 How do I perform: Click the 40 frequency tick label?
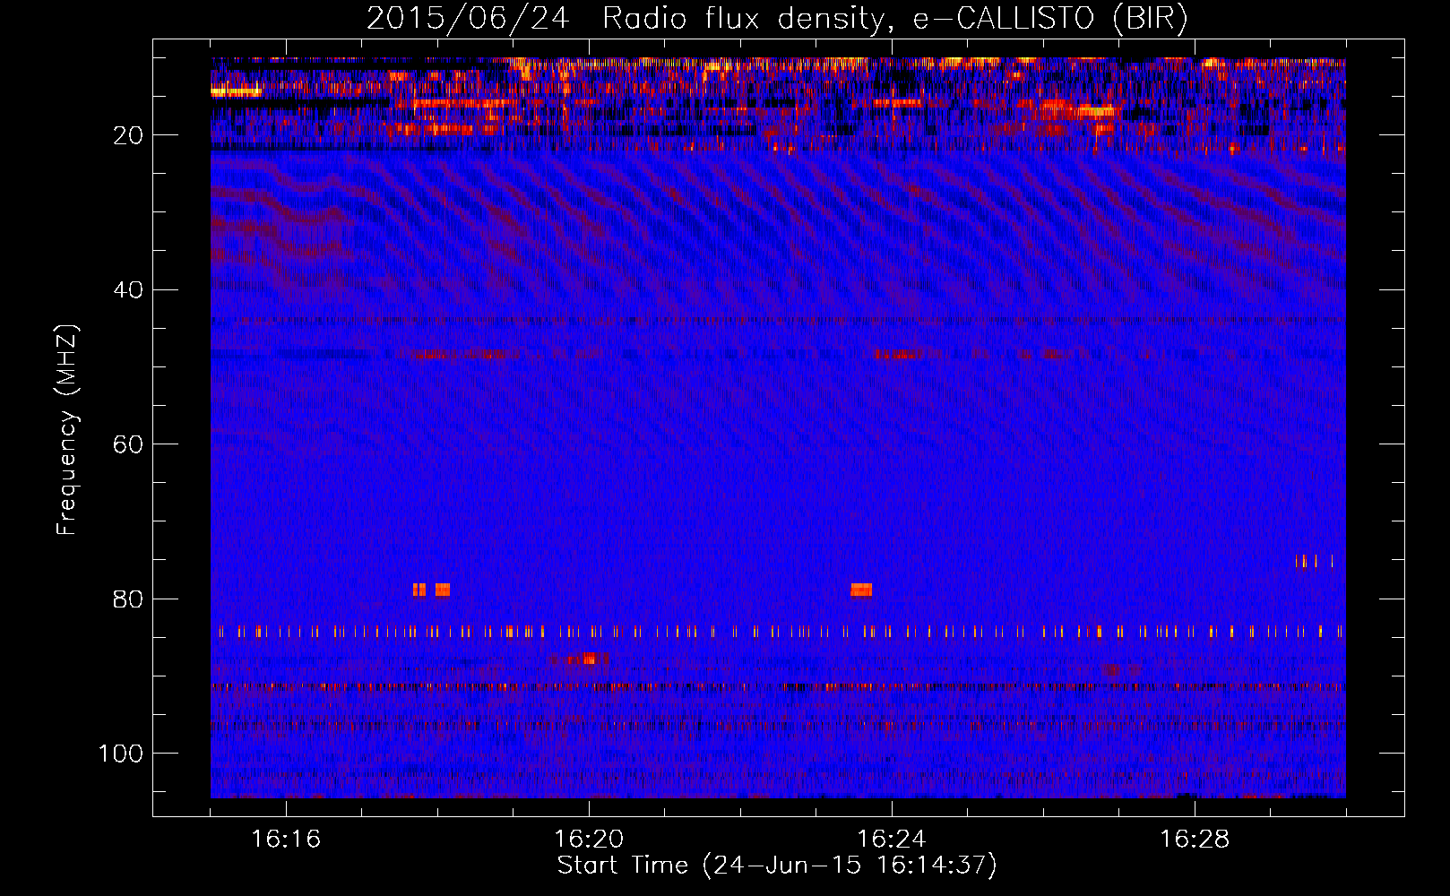(129, 289)
